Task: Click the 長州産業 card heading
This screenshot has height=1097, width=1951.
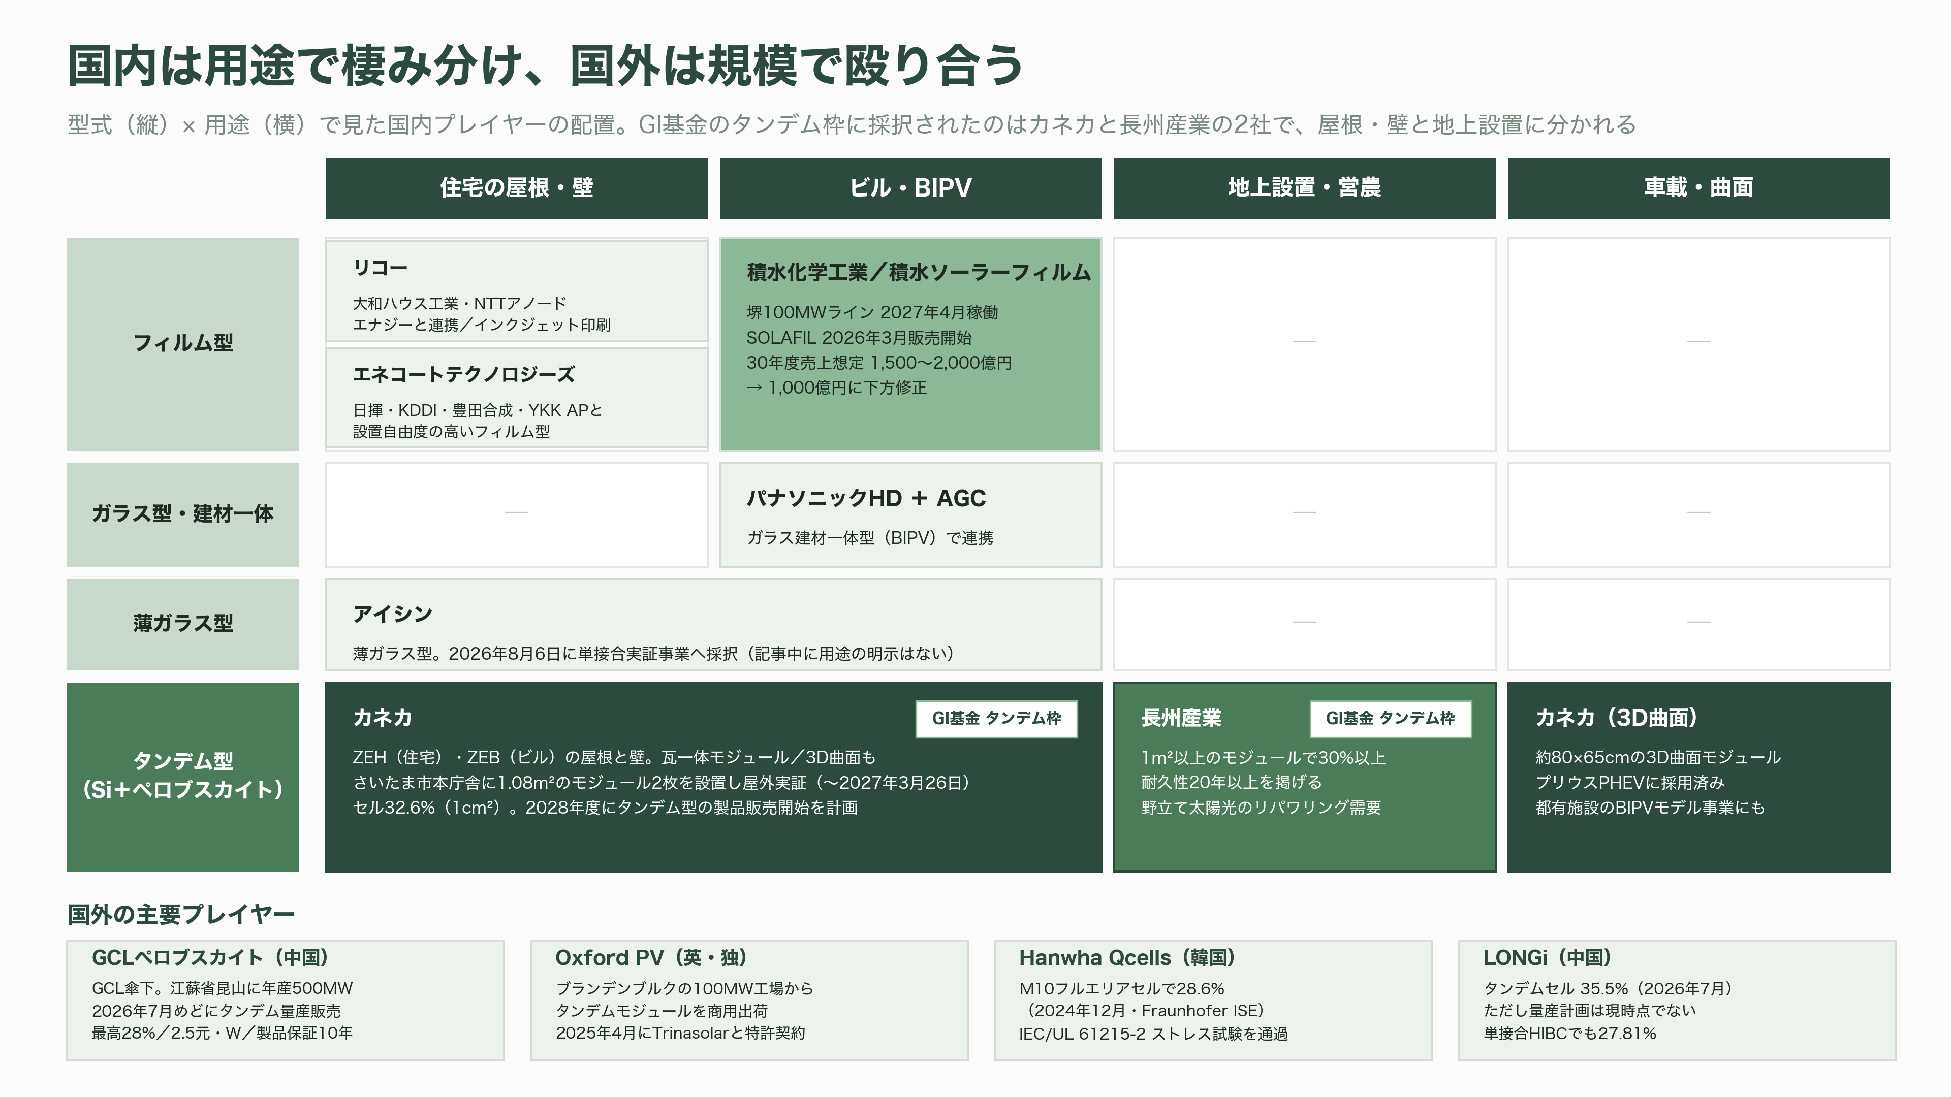Action: coord(1181,718)
